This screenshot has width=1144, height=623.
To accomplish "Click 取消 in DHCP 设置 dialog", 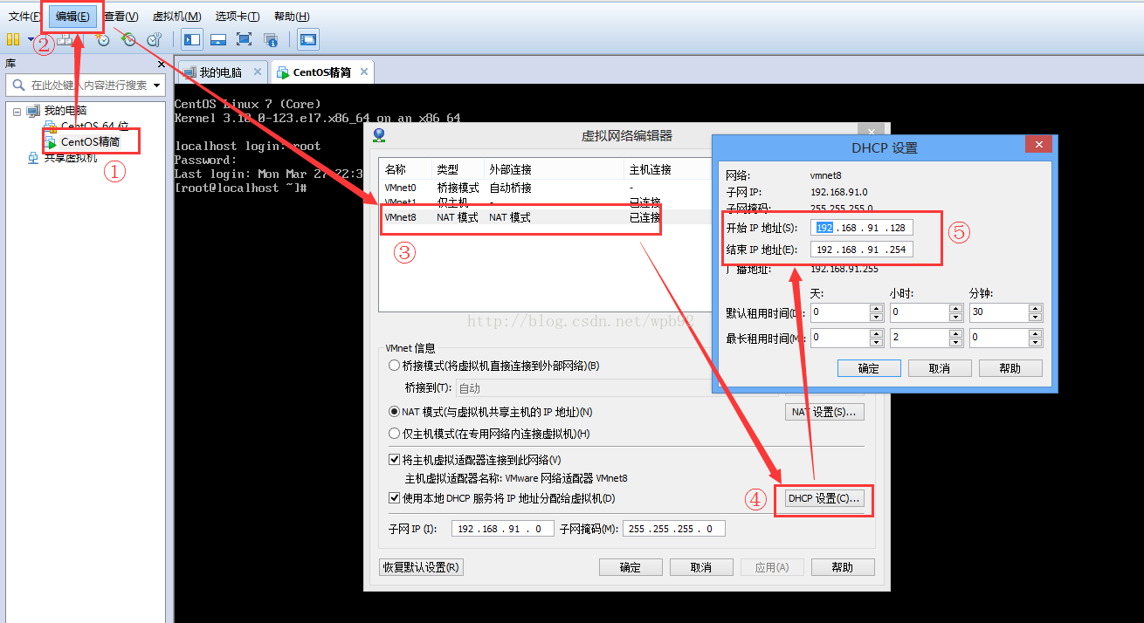I will tap(940, 368).
